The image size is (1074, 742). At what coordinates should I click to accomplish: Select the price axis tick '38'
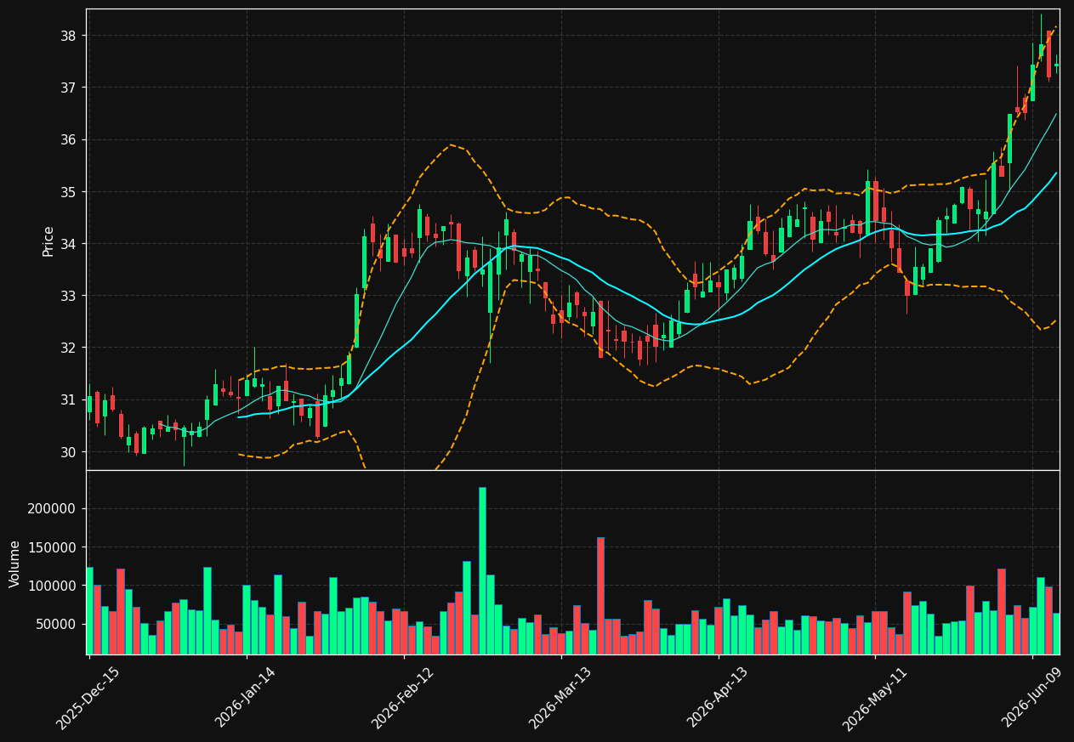(69, 36)
